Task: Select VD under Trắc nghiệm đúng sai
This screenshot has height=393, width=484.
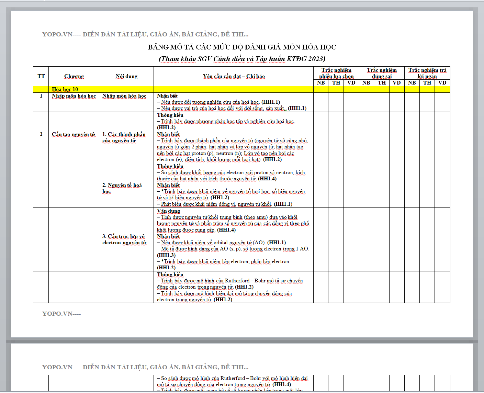Action: 397,83
